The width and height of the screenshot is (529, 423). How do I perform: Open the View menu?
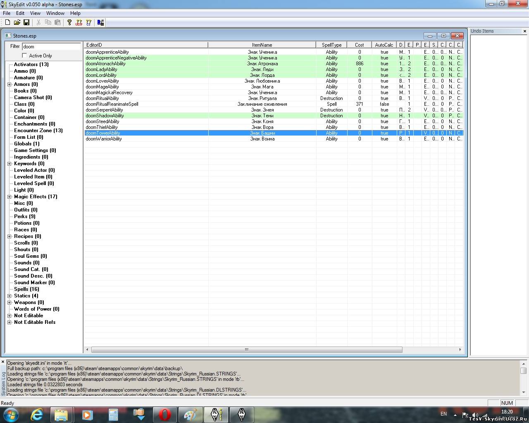tap(35, 13)
